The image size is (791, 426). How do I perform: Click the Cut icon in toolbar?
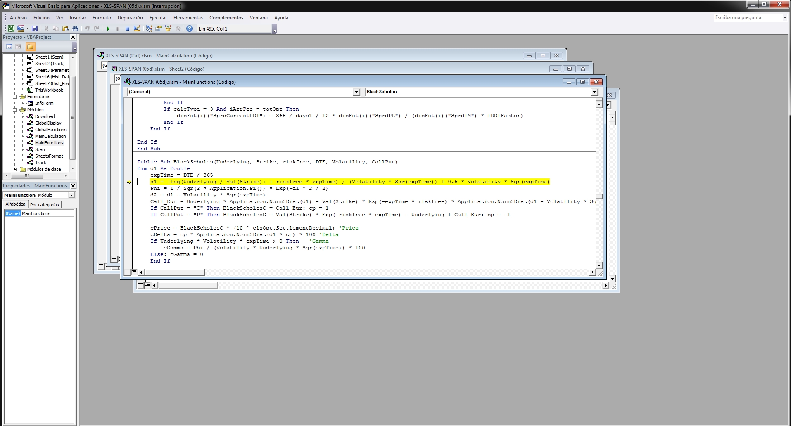point(46,28)
